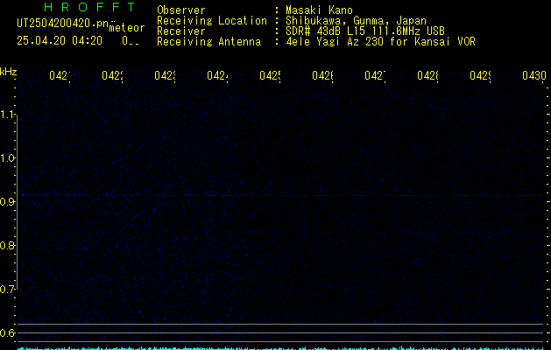Viewport: 551px width, 350px height.
Task: Select the UT2504200420.pn file name
Action: tap(62, 24)
